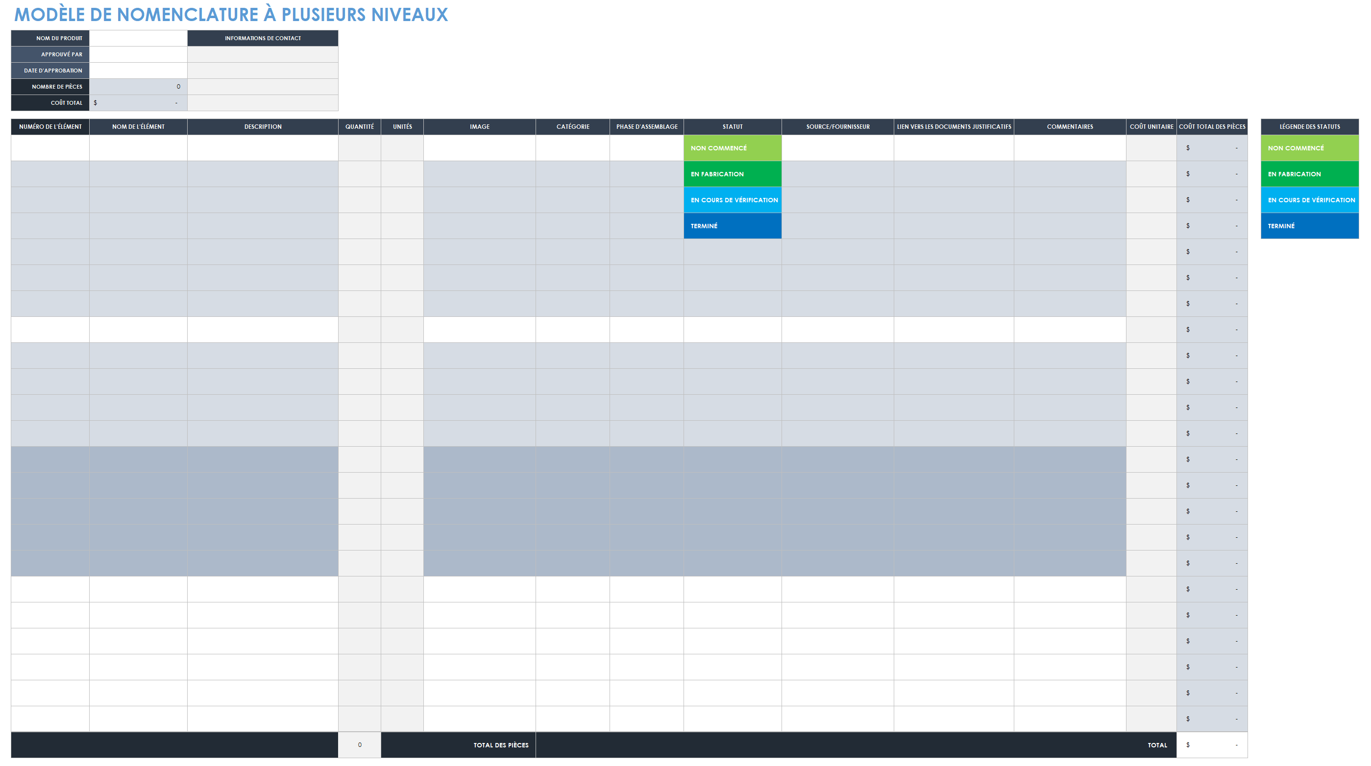Image resolution: width=1371 pixels, height=766 pixels.
Task: Click the LIEN VERS LES DOCUMENTS JUSTIFICATIFS column icon
Action: pyautogui.click(x=953, y=126)
